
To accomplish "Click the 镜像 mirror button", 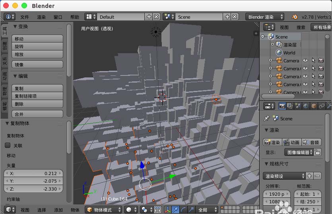I will coord(37,64).
